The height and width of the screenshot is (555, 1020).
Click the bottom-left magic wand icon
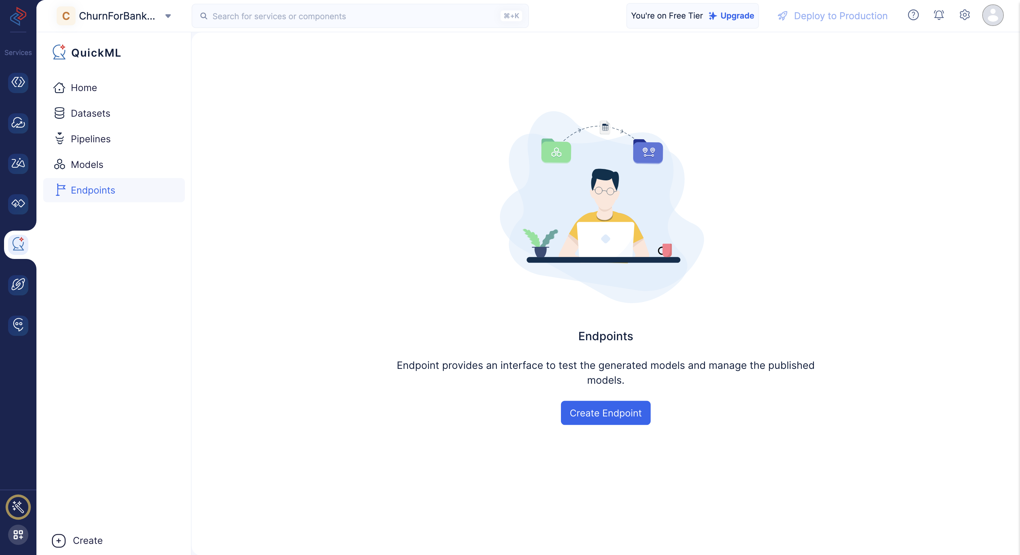coord(18,506)
